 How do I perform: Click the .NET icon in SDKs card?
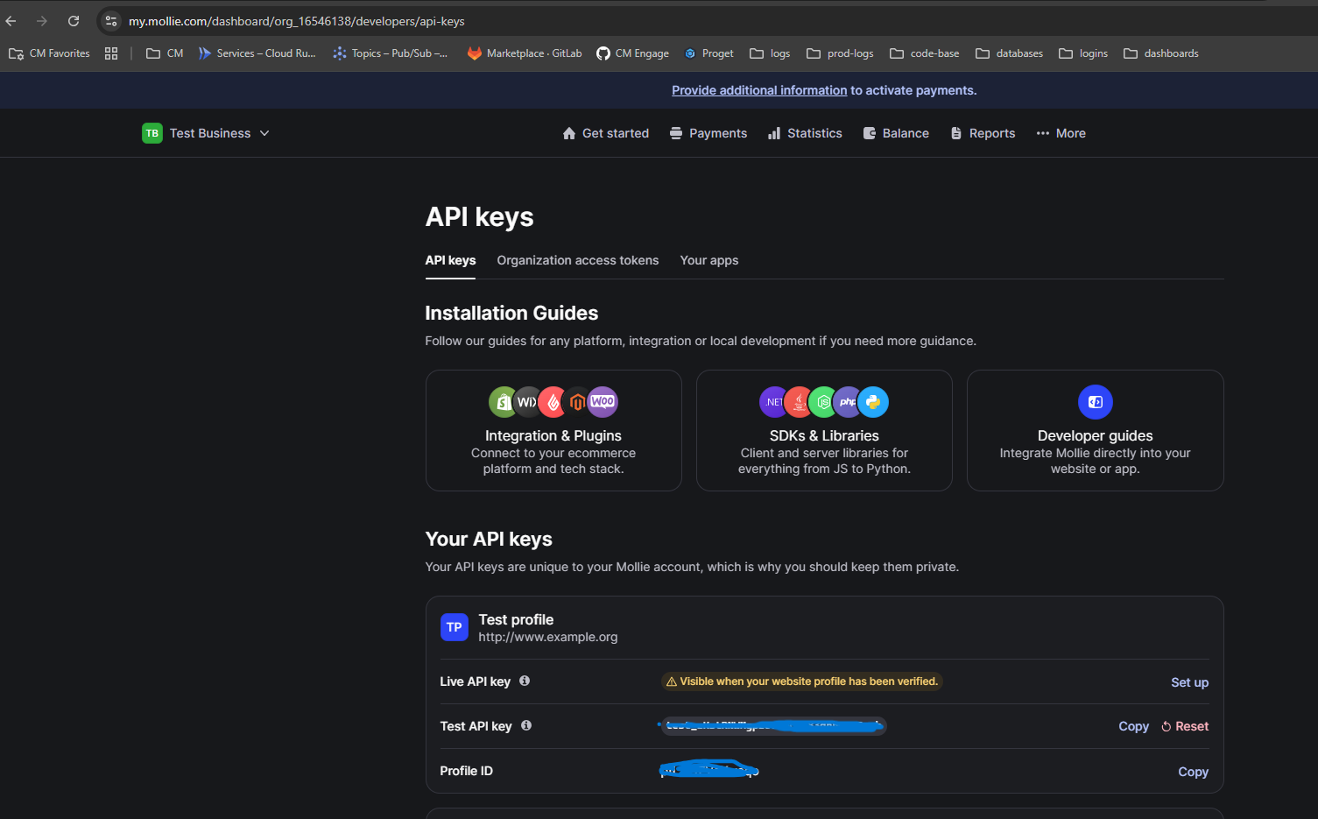point(774,402)
